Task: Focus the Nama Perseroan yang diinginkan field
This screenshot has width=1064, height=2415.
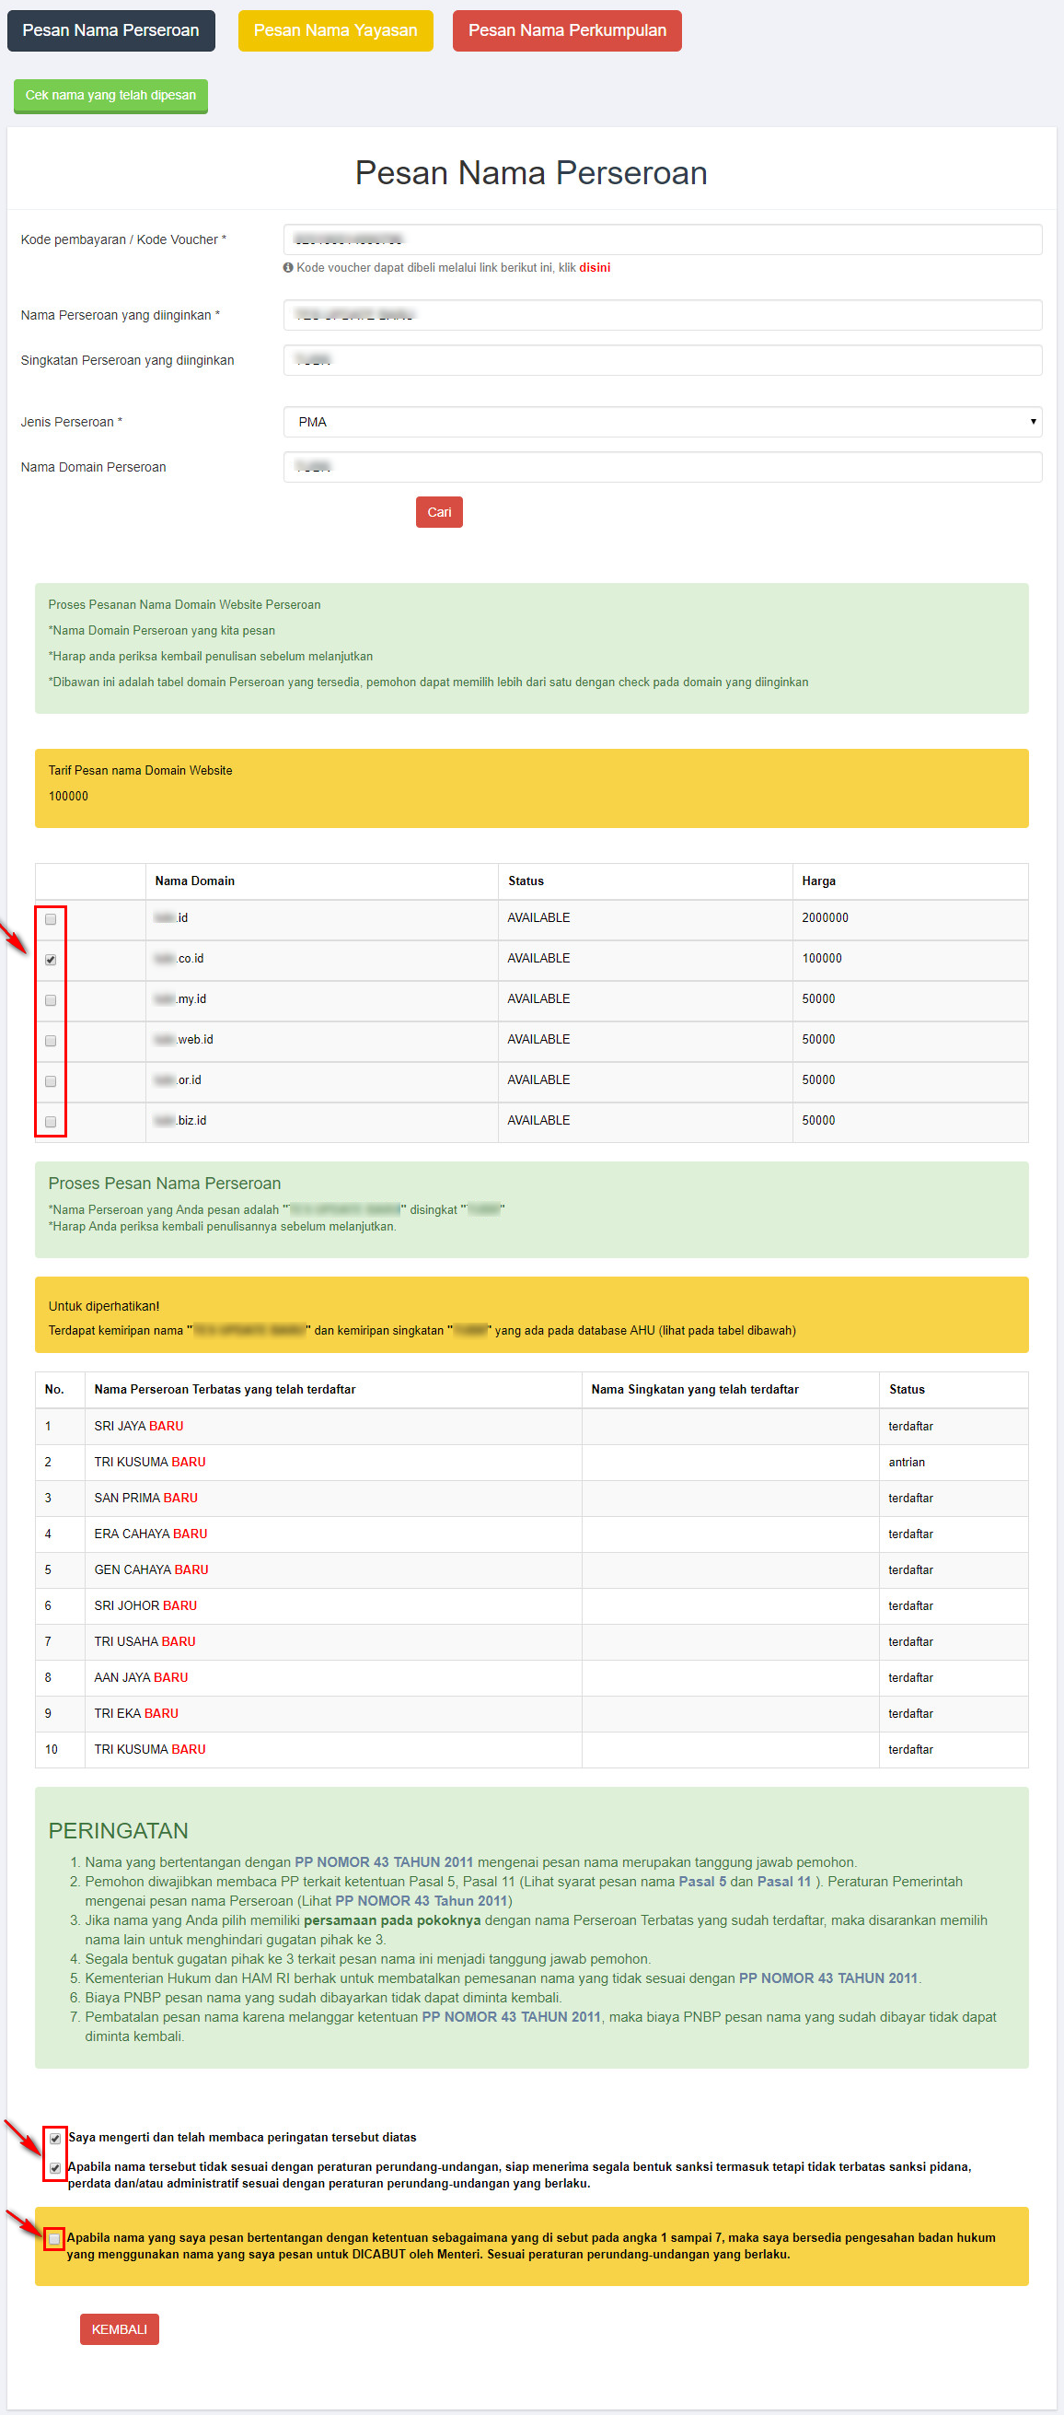Action: (662, 315)
